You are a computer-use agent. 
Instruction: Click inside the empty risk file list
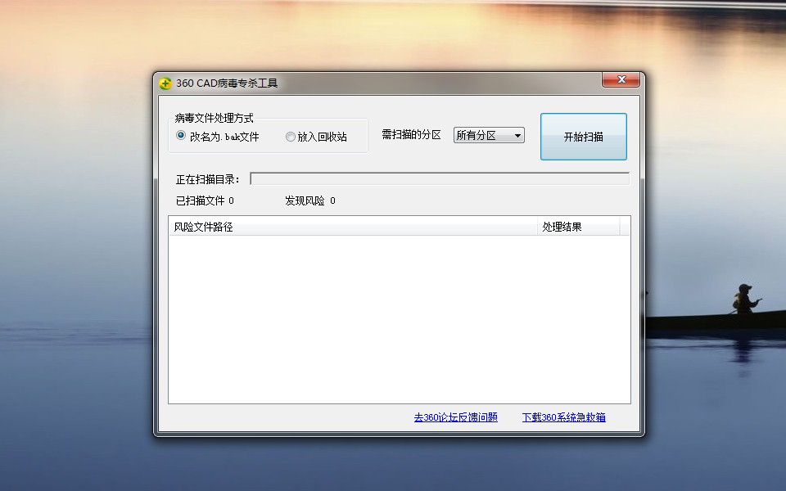point(399,319)
